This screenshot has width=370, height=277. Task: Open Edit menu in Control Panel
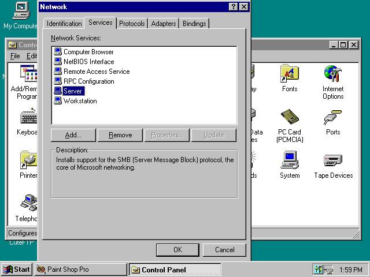pos(32,56)
